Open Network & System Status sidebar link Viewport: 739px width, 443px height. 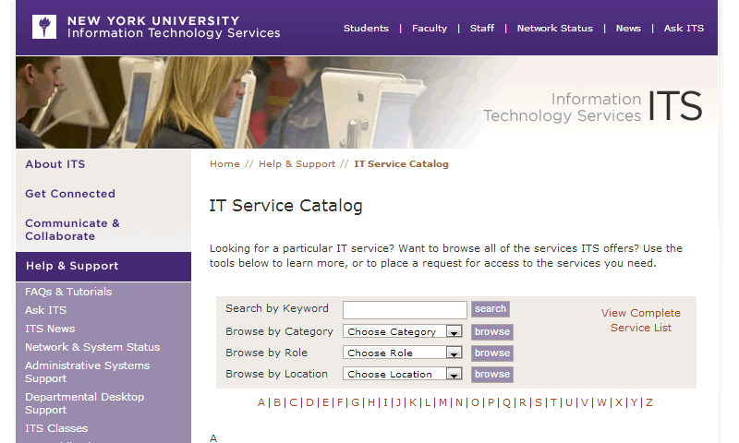tap(92, 347)
